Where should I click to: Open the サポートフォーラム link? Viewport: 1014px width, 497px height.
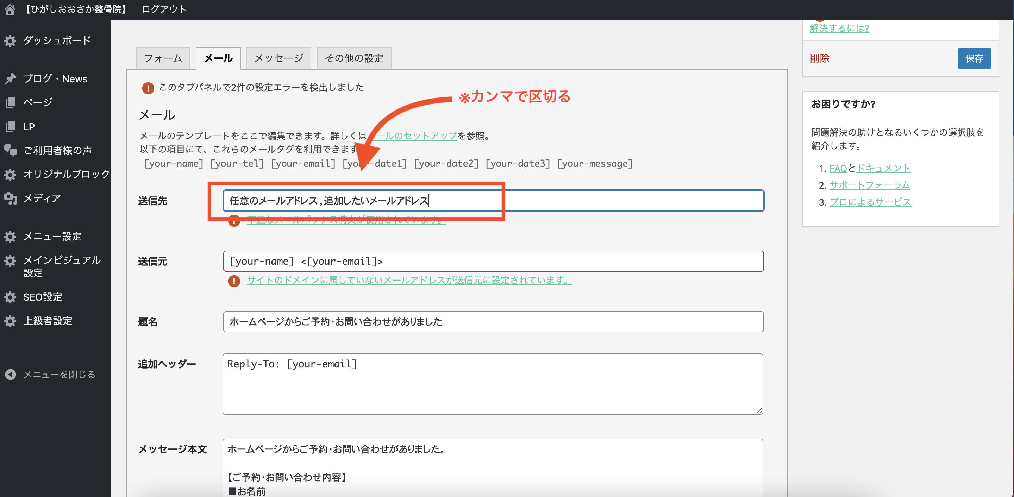coord(870,185)
